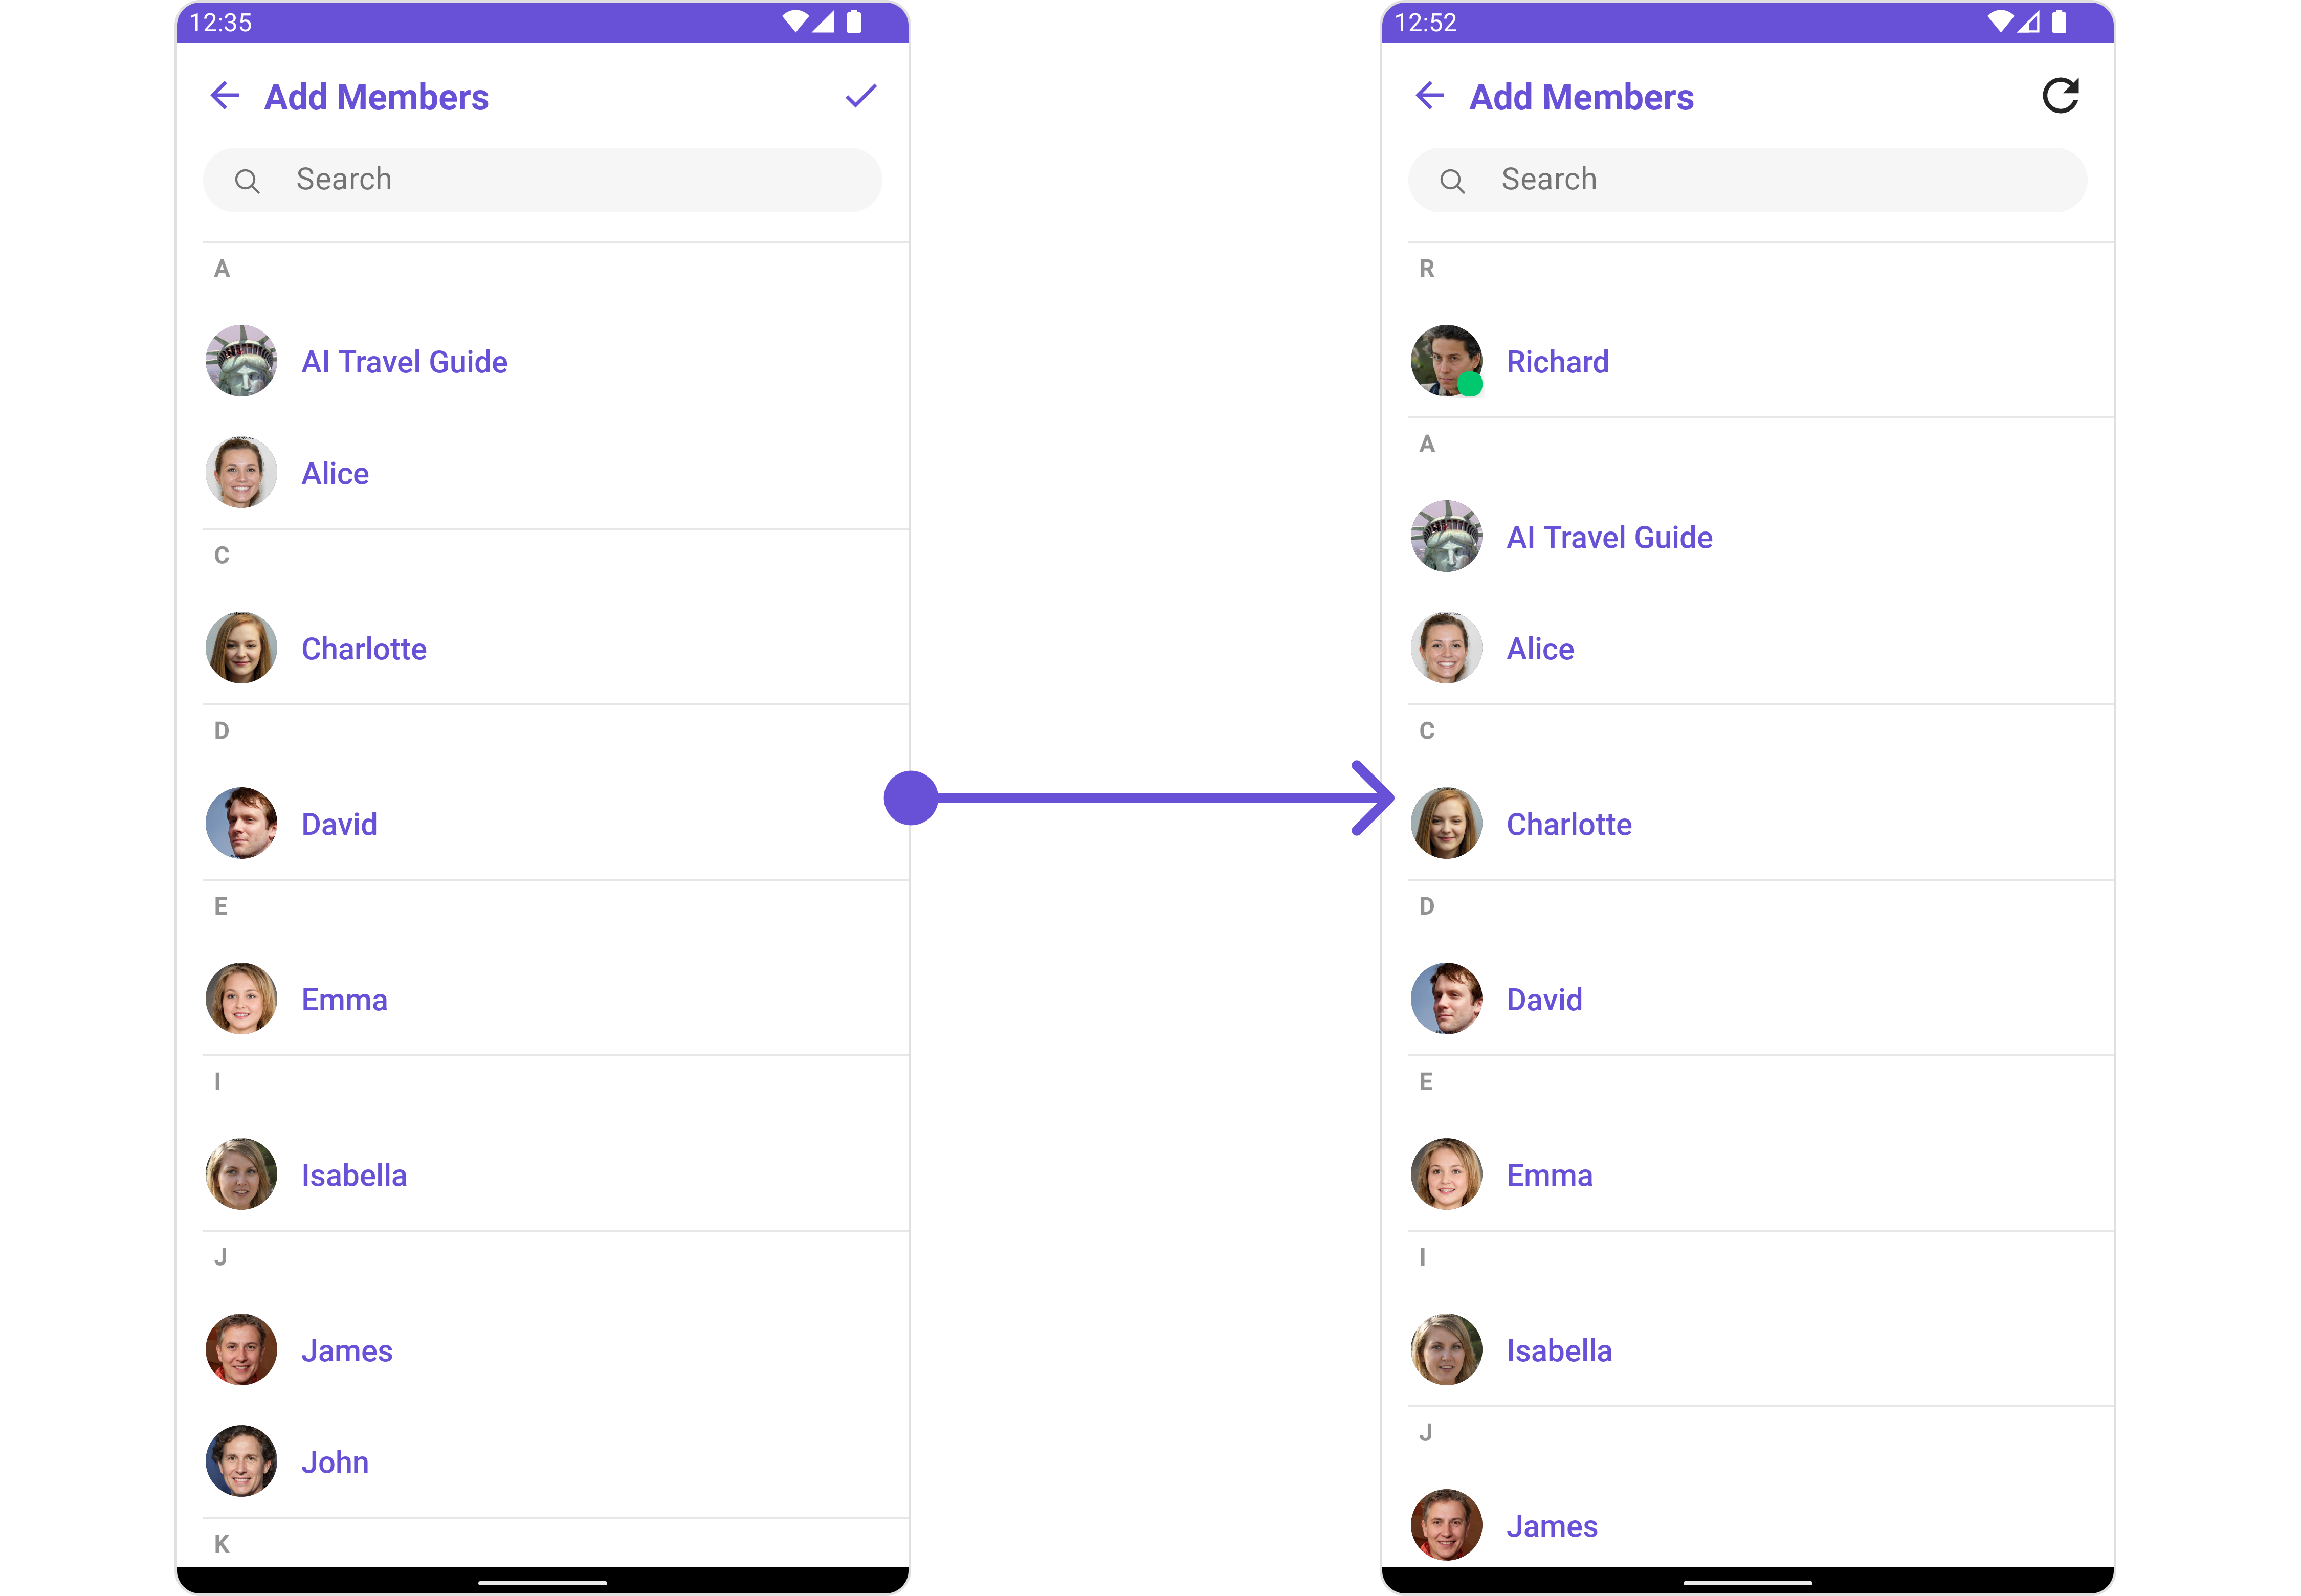Click the Search field in left screen

click(543, 180)
